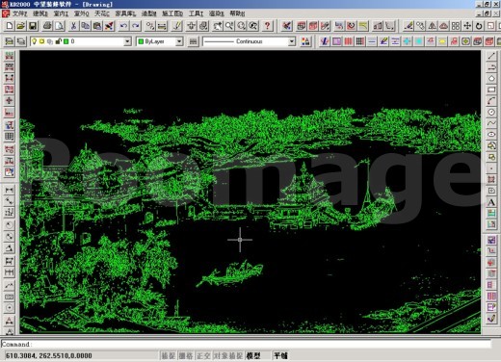Open the 帮助 (Help) menu

pos(237,13)
